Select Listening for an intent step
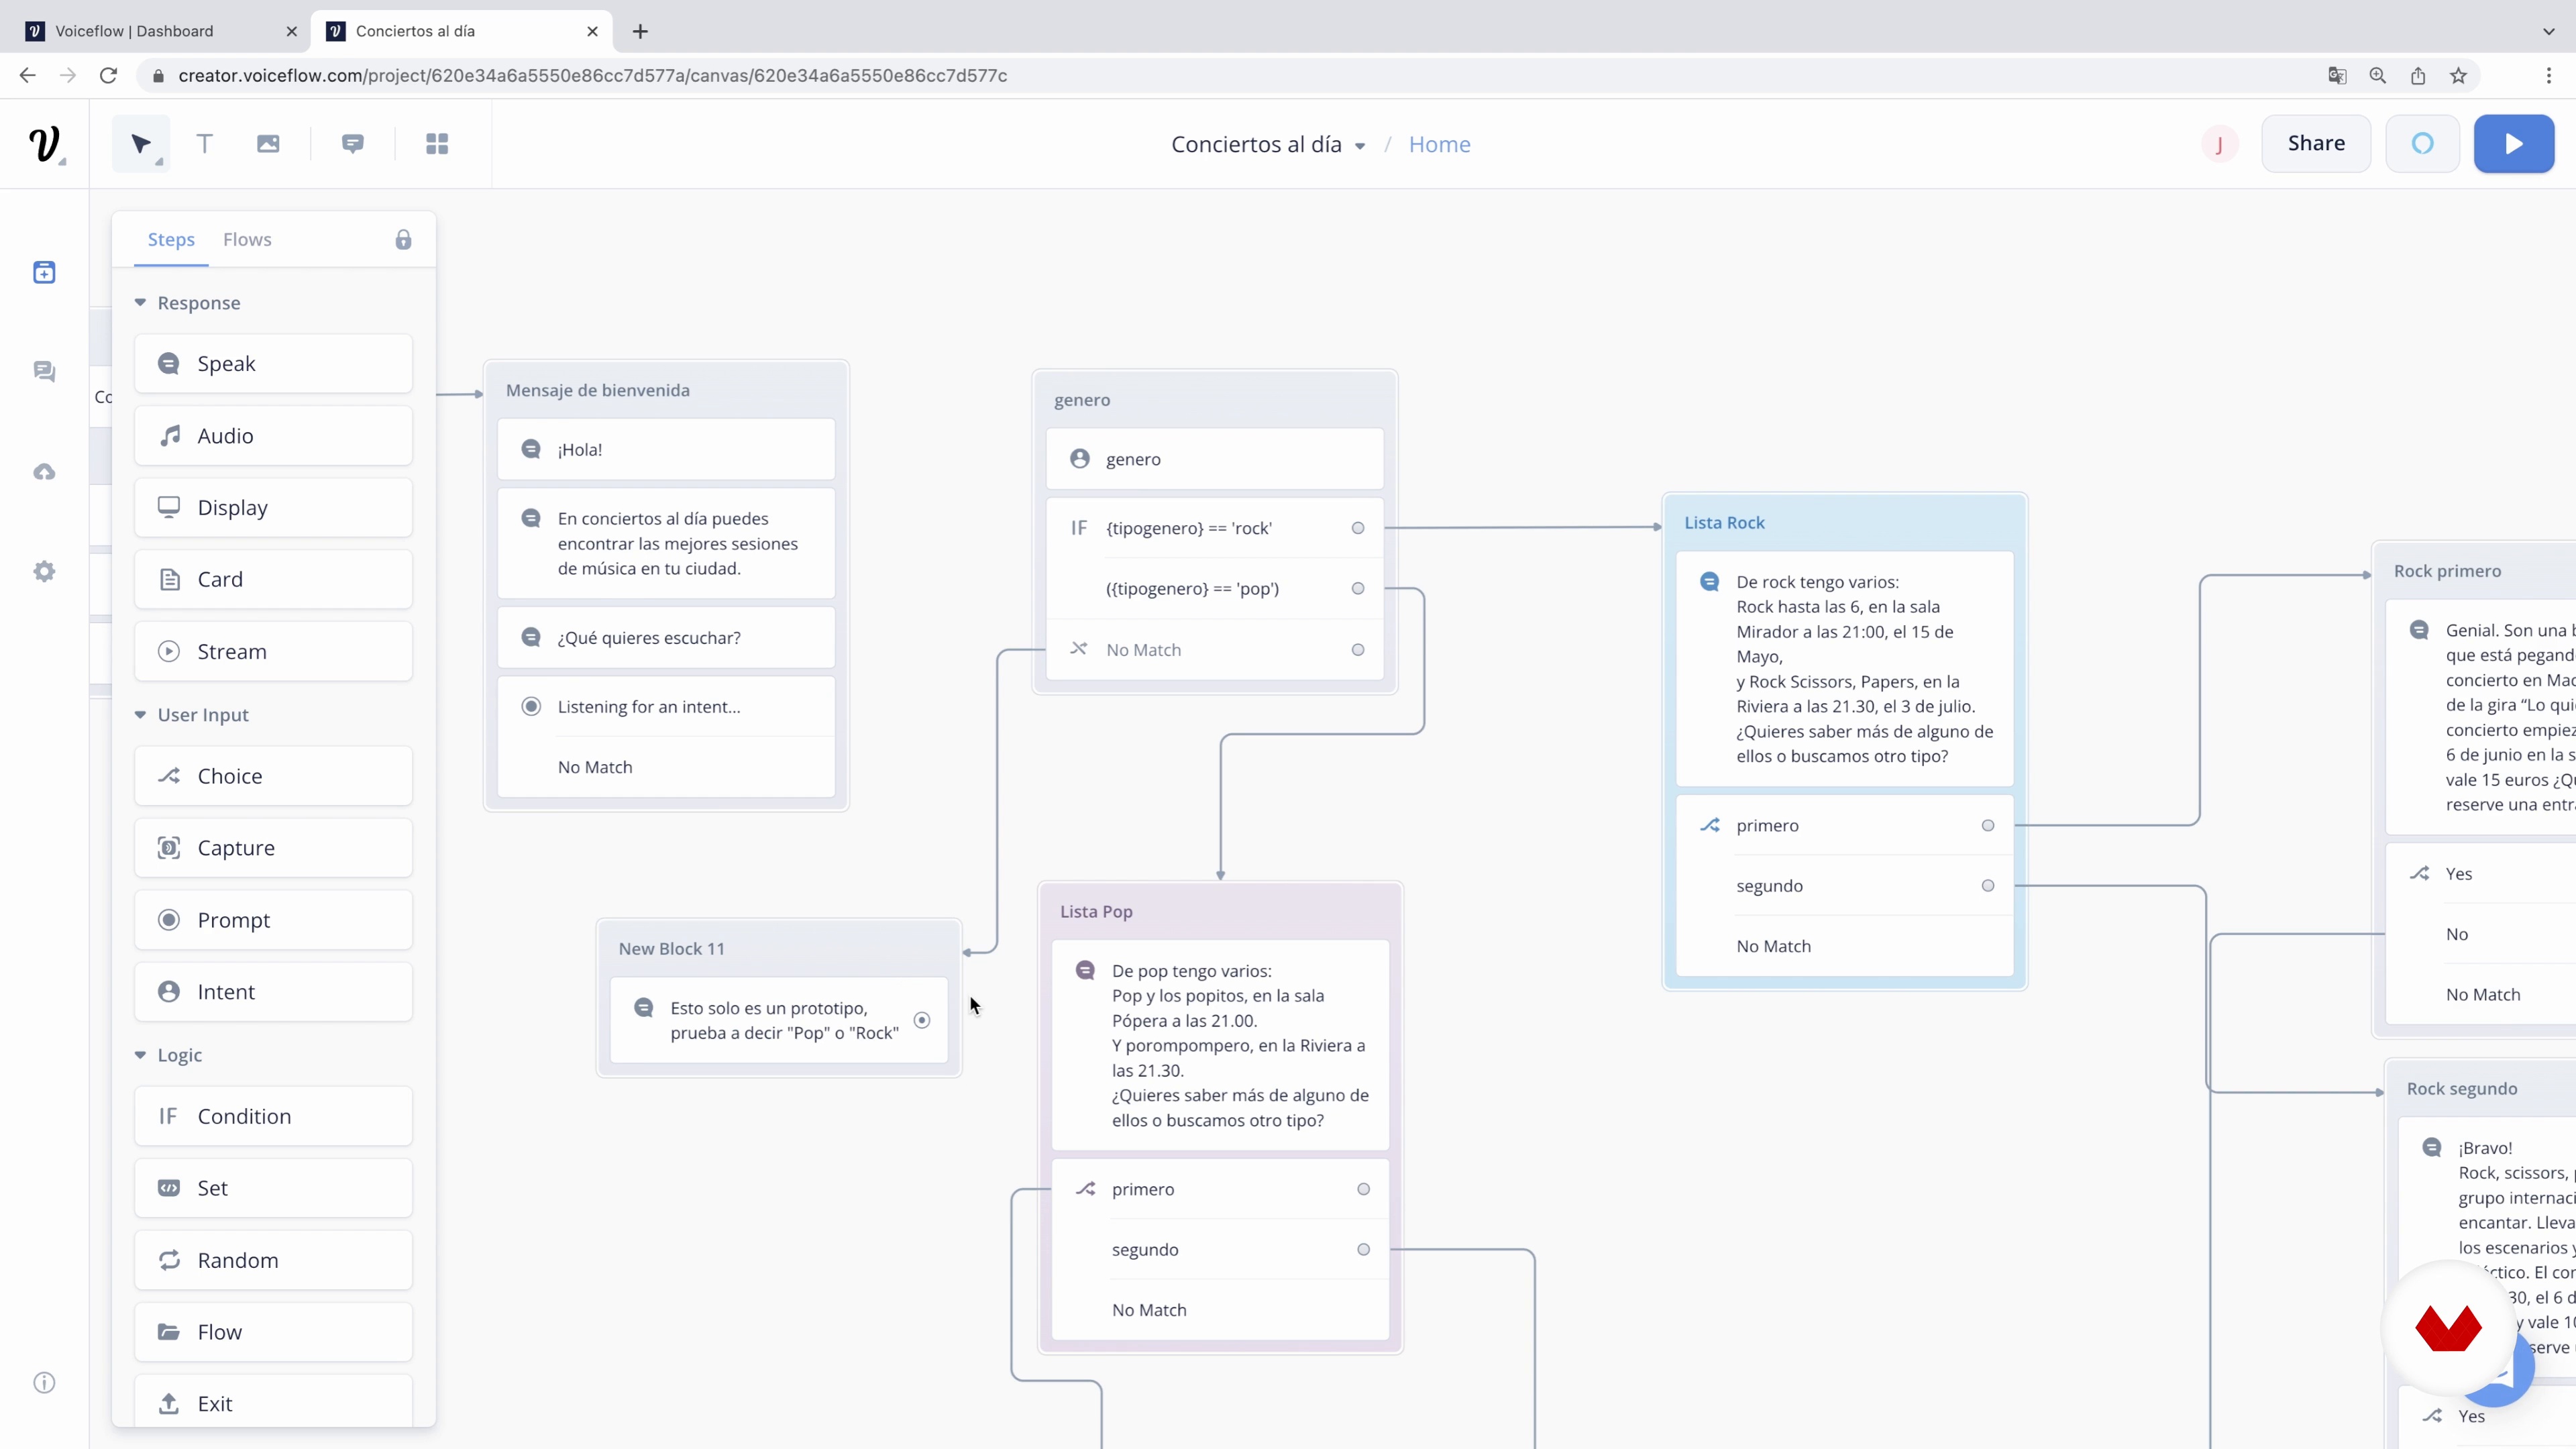This screenshot has width=2576, height=1449. [666, 707]
